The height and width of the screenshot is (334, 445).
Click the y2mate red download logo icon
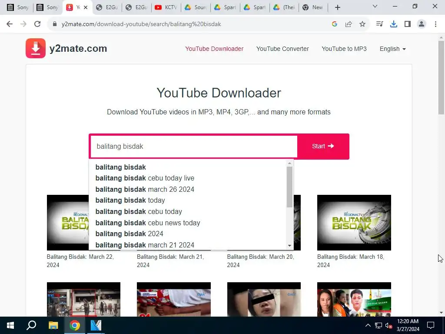pos(36,48)
